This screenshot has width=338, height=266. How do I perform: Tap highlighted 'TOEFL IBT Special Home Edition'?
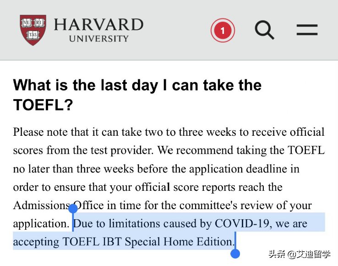(147, 241)
